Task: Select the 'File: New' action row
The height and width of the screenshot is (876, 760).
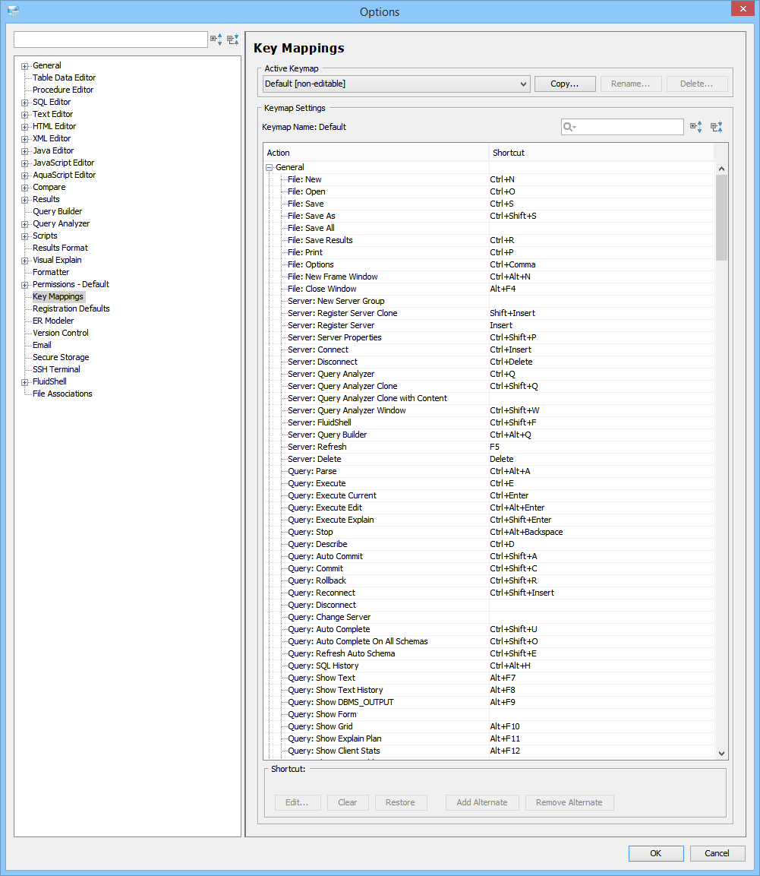Action: click(489, 180)
